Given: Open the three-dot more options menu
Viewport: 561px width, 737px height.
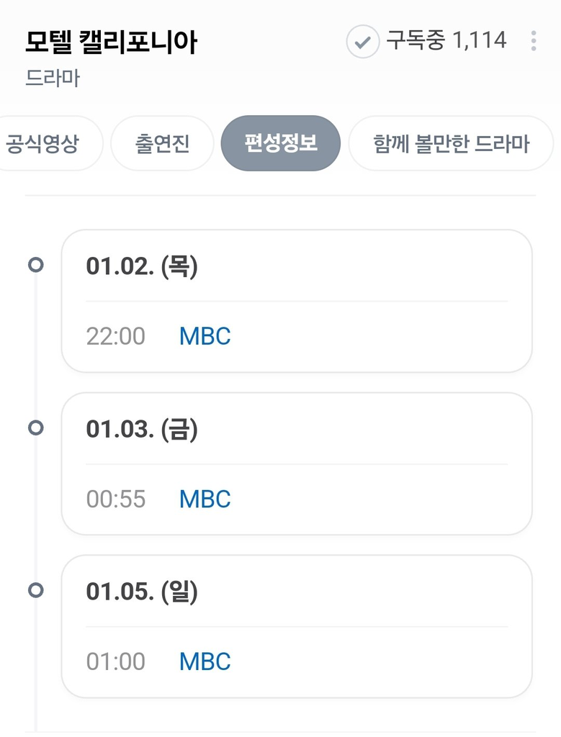Looking at the screenshot, I should click(x=533, y=41).
